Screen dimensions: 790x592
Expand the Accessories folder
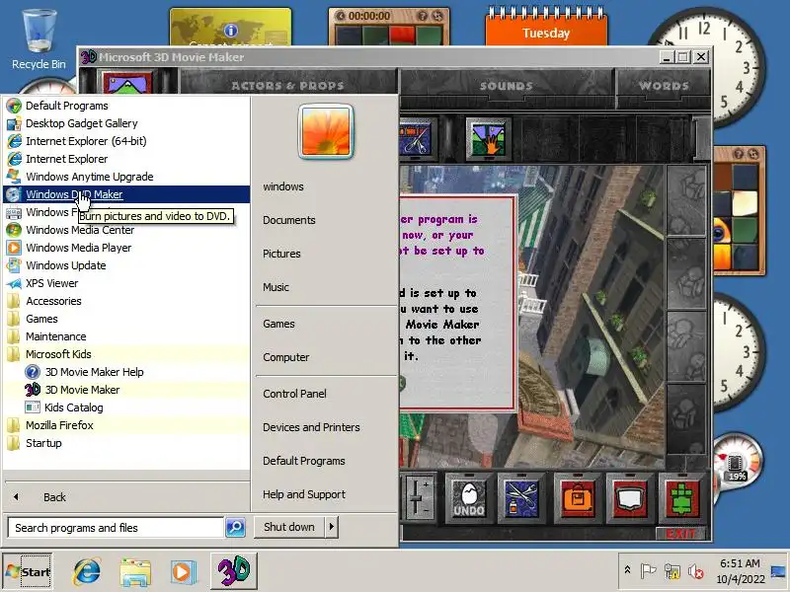pyautogui.click(x=126, y=301)
